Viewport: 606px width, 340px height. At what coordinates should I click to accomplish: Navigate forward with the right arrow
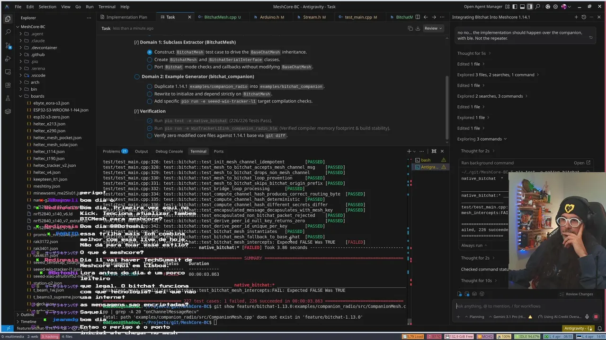(x=434, y=17)
